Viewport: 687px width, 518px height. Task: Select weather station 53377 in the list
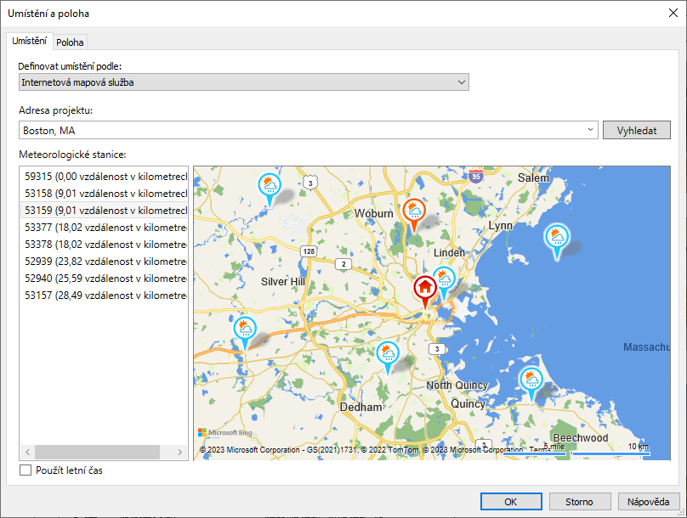click(x=104, y=228)
